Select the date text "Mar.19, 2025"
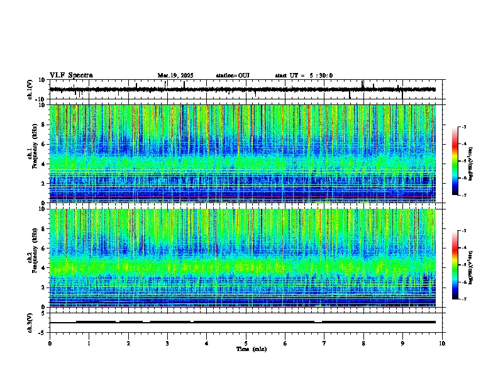This screenshot has height=385, width=498. 175,75
